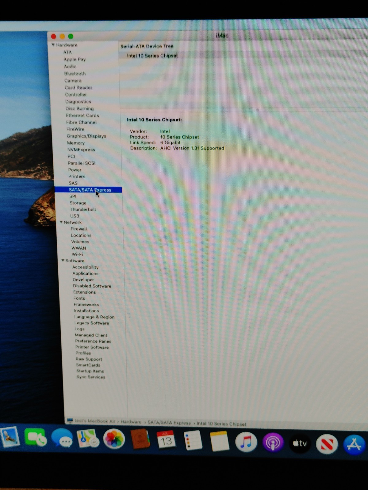Screen dimensions: 368x490
Task: Select Locations under Network
Action: pos(81,235)
